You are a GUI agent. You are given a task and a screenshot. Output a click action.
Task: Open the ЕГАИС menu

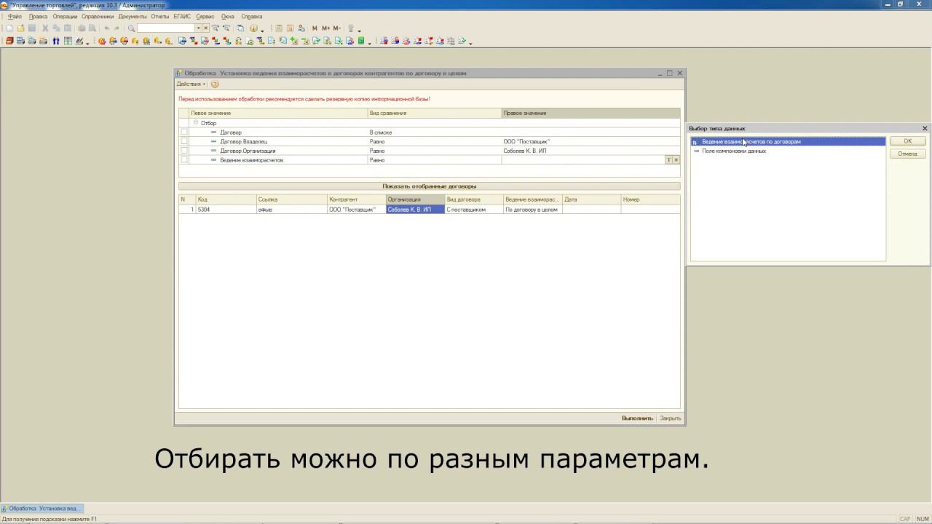coord(182,16)
